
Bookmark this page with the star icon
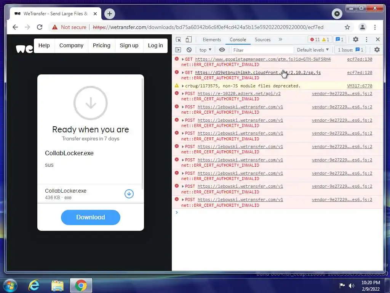347,27
